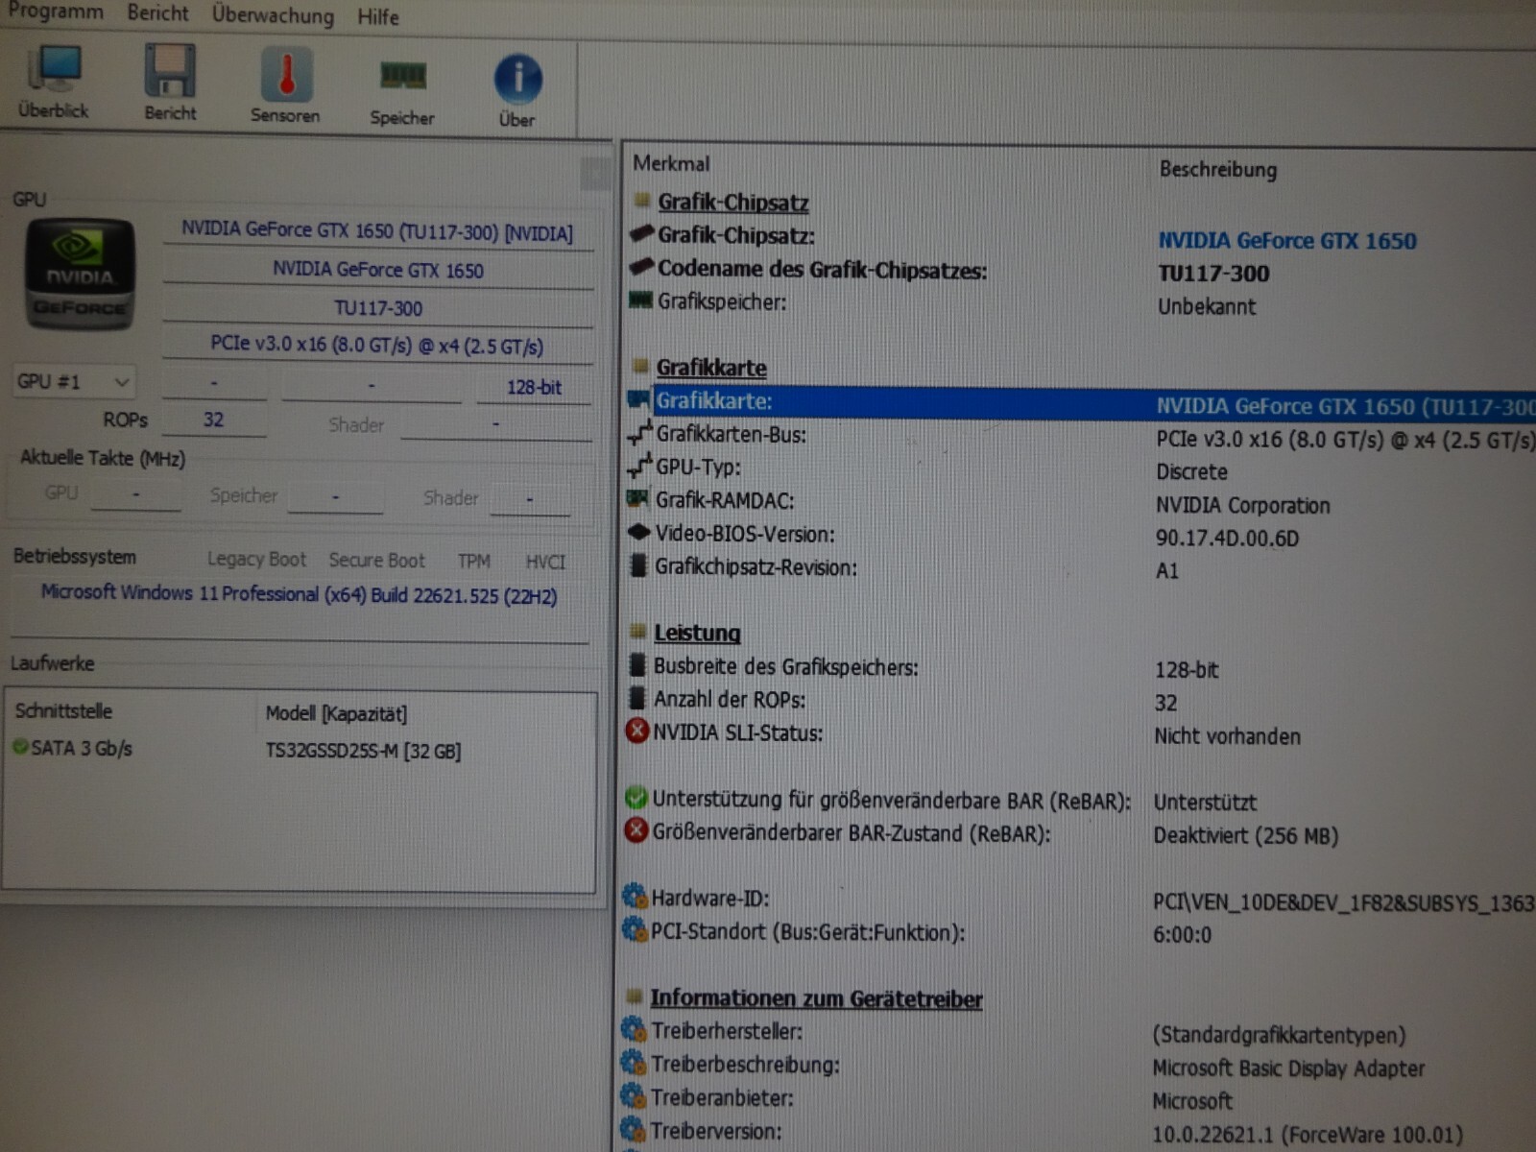1536x1152 pixels.
Task: Click Informationen zum Gerätetreiber header
Action: tap(816, 999)
